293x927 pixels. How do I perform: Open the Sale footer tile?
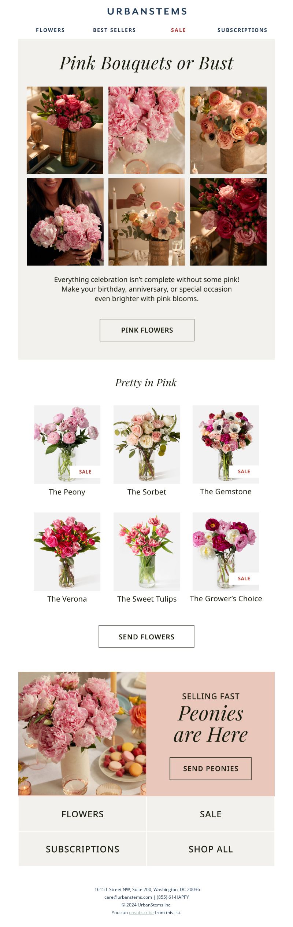click(x=211, y=814)
